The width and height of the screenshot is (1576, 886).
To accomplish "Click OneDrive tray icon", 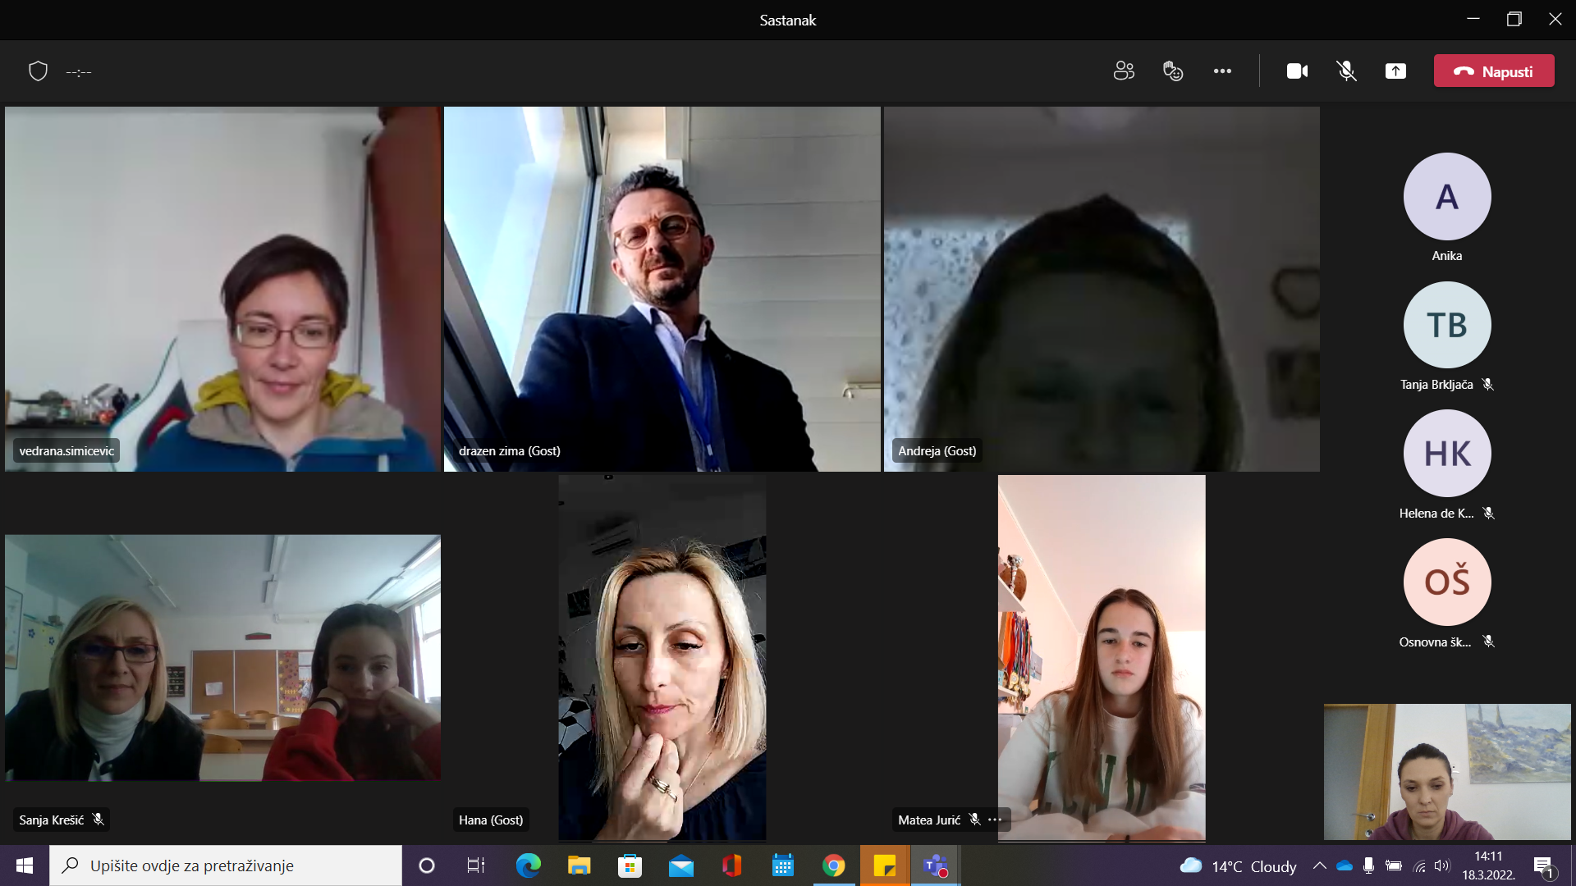I will tap(1344, 865).
